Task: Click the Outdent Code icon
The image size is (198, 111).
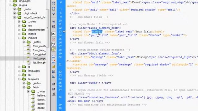Action: (x=54, y=89)
